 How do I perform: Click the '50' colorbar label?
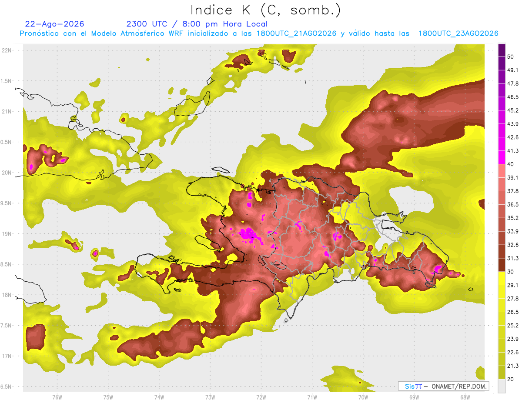coord(511,57)
